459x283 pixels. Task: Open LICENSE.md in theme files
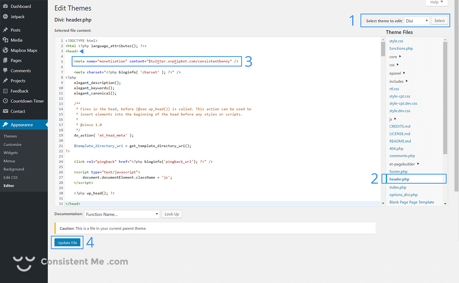[400, 134]
